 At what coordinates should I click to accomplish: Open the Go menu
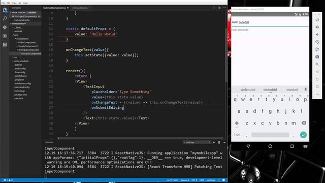point(20,3)
